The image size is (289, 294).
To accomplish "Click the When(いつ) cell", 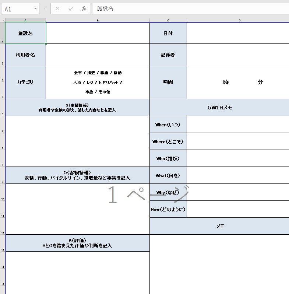I will click(168, 125).
